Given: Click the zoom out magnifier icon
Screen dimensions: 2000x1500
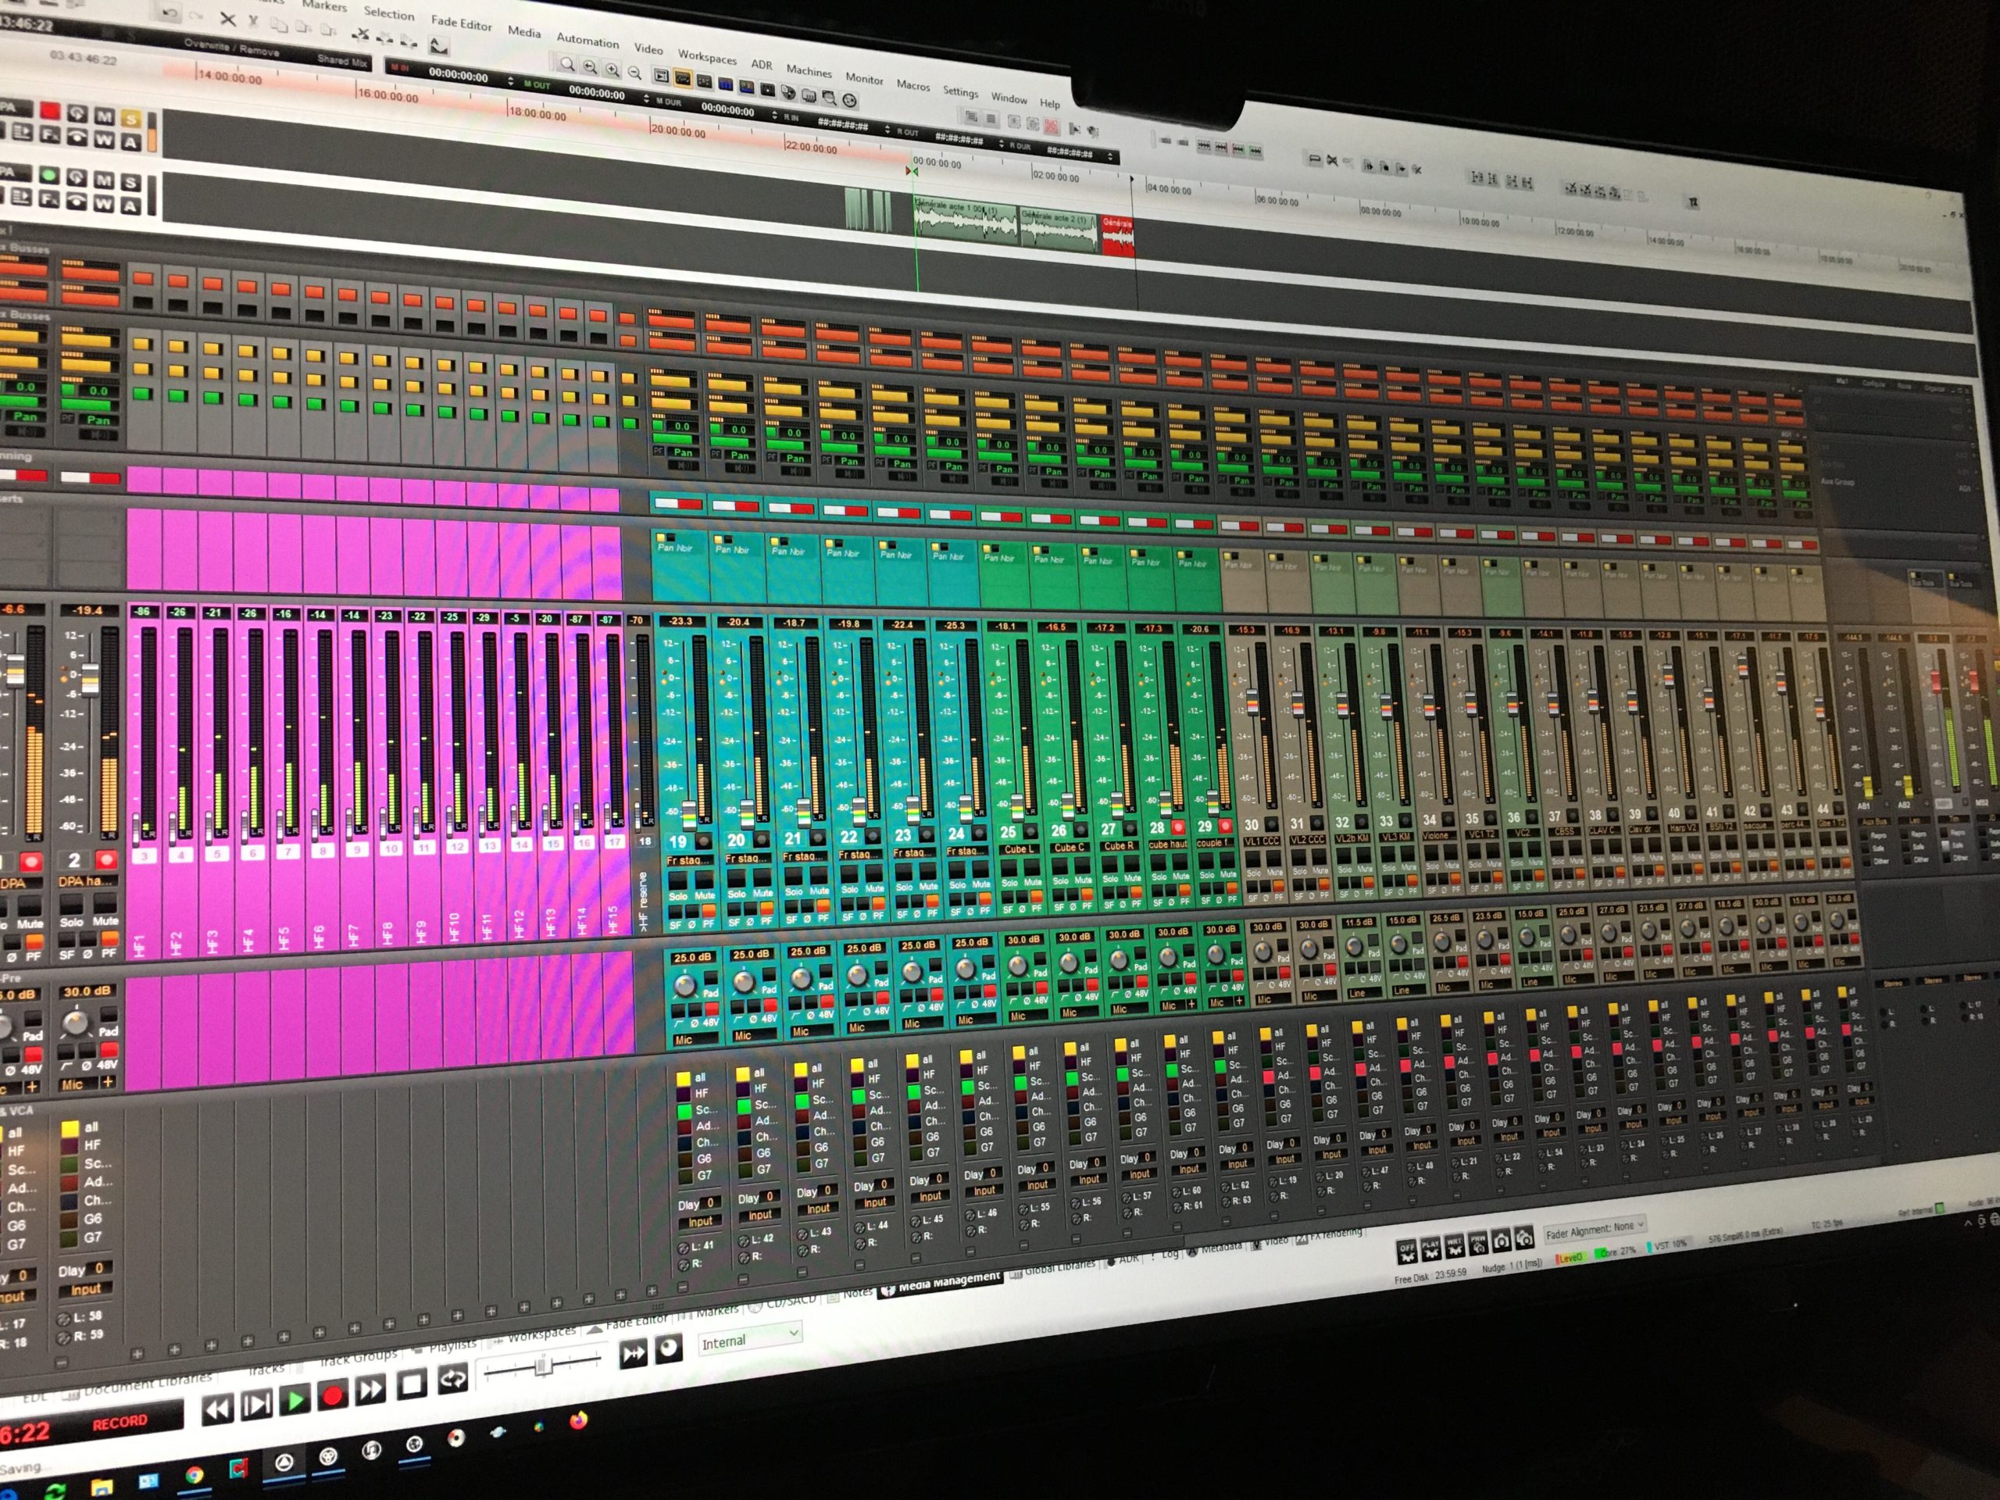Looking at the screenshot, I should point(634,73).
